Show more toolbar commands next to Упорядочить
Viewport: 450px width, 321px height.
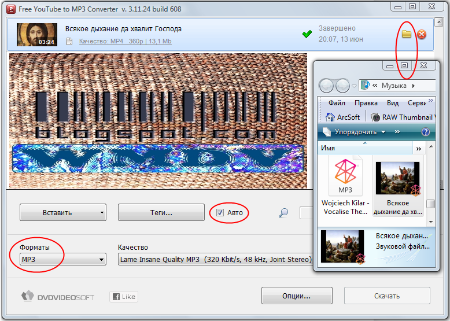(x=397, y=132)
